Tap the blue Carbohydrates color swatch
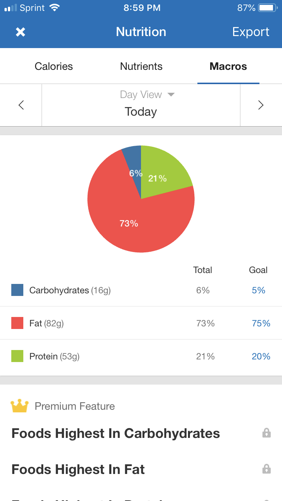This screenshot has width=282, height=501. (17, 290)
